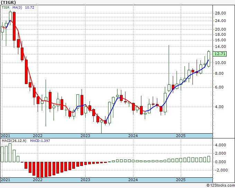Click the tallest green MACD bar in 2021
235x188 pixels.
click(x=10, y=153)
